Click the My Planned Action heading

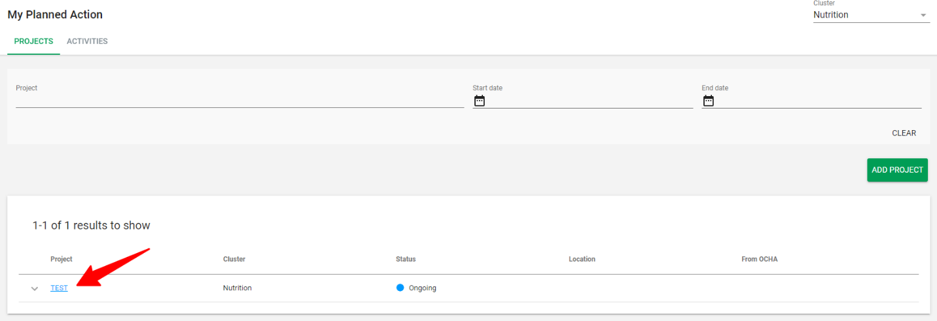[x=55, y=14]
